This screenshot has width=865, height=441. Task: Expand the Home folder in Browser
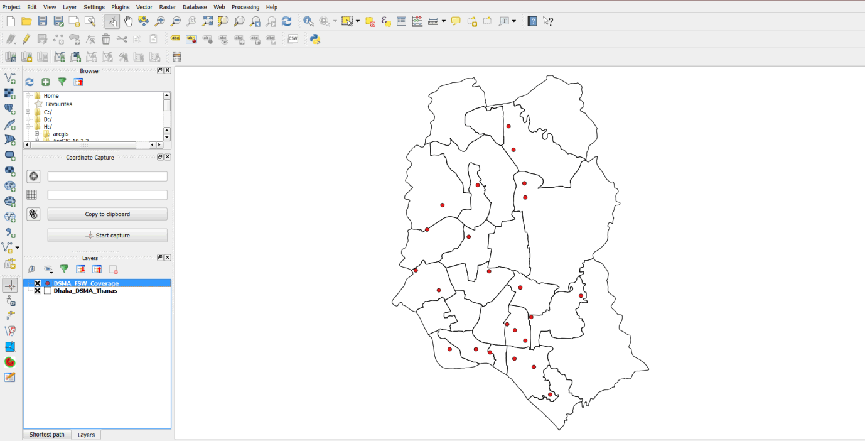pos(28,96)
